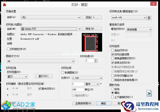The height and width of the screenshot is (112, 160).
Task: Enable Plot transparency checkbox
Action: (x=113, y=58)
